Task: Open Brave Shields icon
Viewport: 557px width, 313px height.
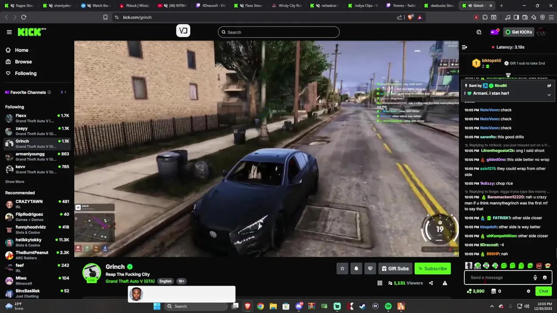Action: coord(411,17)
